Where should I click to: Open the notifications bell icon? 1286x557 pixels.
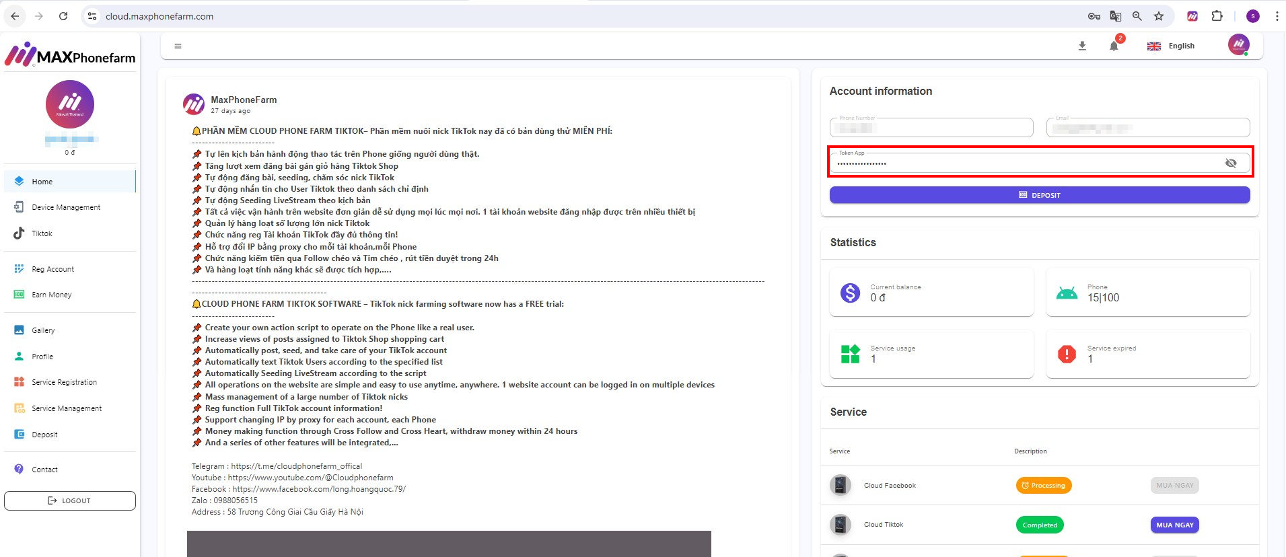click(1114, 46)
